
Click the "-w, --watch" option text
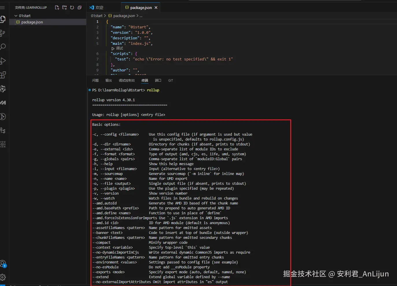(x=103, y=198)
